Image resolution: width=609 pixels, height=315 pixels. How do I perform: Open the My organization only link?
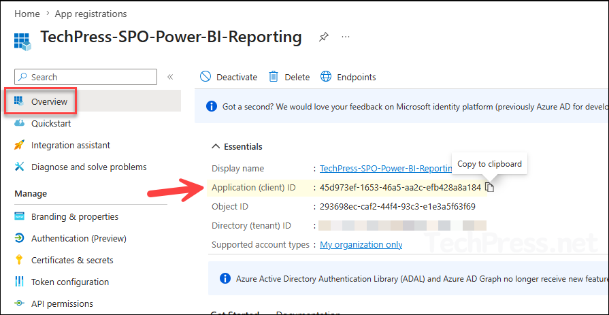coord(361,245)
